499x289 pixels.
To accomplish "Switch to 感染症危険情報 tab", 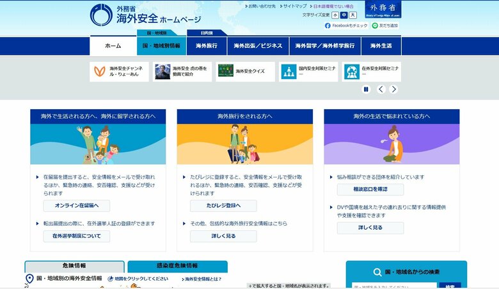I will pyautogui.click(x=178, y=267).
